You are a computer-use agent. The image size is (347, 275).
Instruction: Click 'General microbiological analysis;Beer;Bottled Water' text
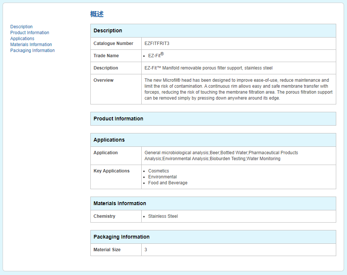(196, 152)
